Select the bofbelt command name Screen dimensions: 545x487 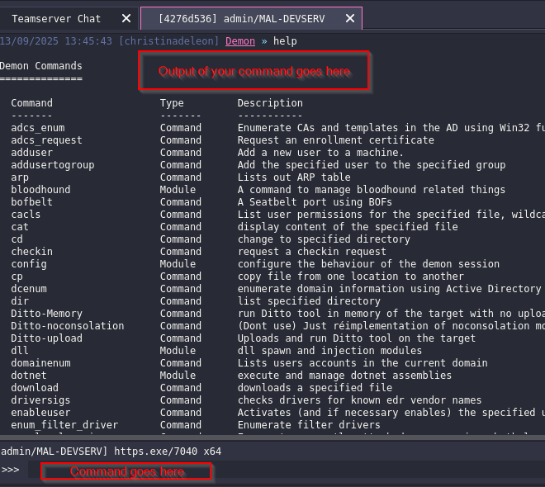[x=31, y=202]
